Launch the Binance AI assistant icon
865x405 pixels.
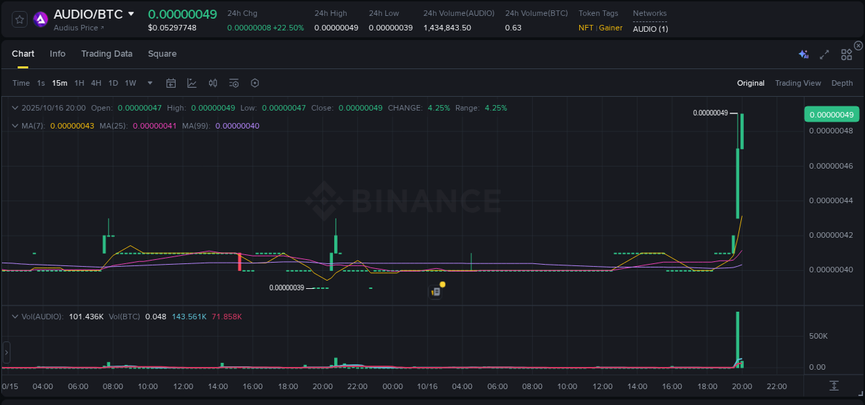pos(803,53)
